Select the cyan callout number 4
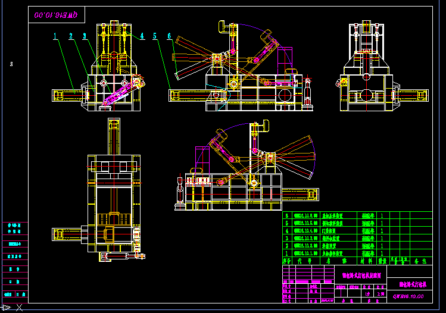 (142, 36)
